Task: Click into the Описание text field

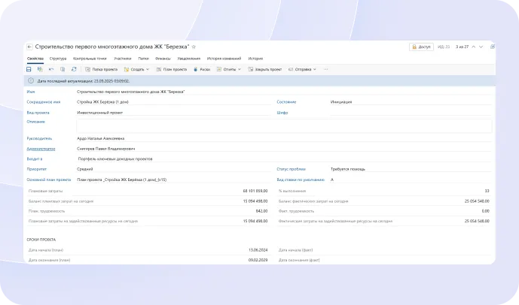Action: (x=284, y=125)
